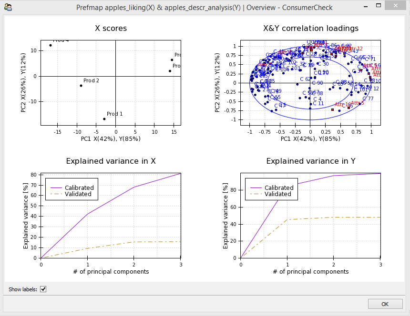The image size is (410, 316).
Task: Click Validated legend entry in Explained variance in X
Action: 71,194
